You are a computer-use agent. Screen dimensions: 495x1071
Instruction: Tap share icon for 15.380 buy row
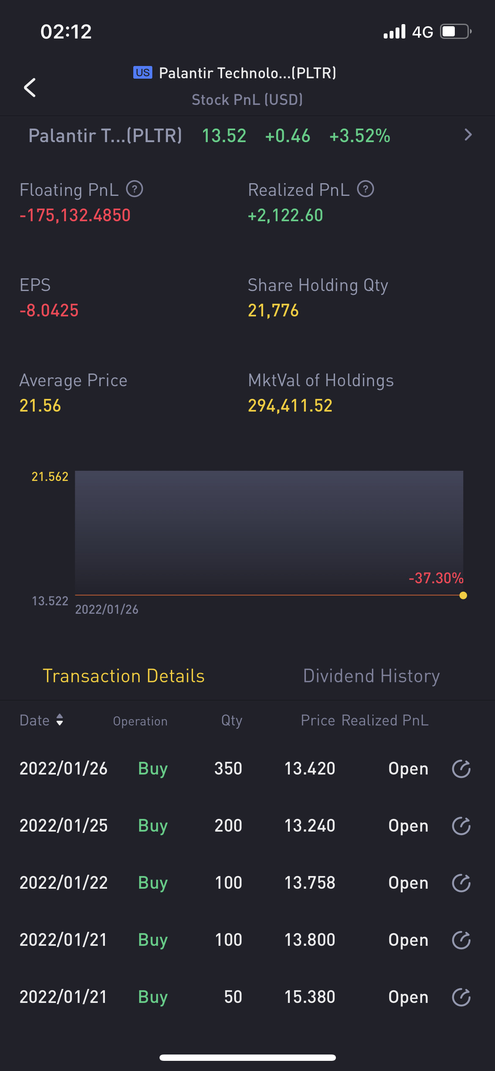[x=461, y=997]
